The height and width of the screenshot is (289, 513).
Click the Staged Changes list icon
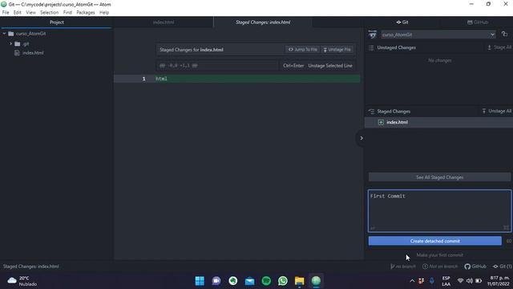pyautogui.click(x=371, y=112)
